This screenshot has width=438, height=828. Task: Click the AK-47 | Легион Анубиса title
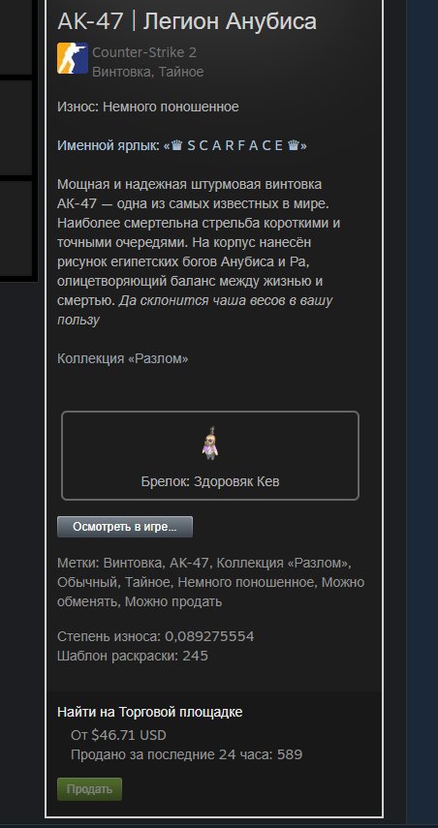187,21
